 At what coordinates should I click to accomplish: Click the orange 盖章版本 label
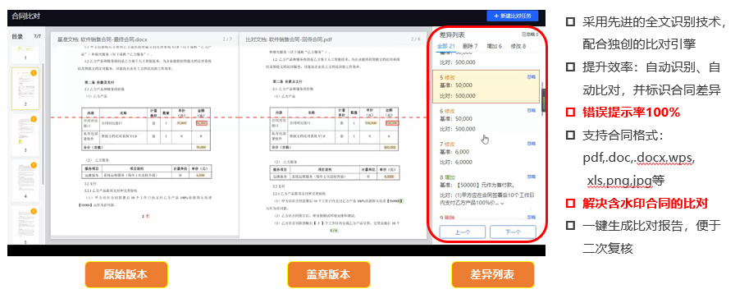pos(329,274)
